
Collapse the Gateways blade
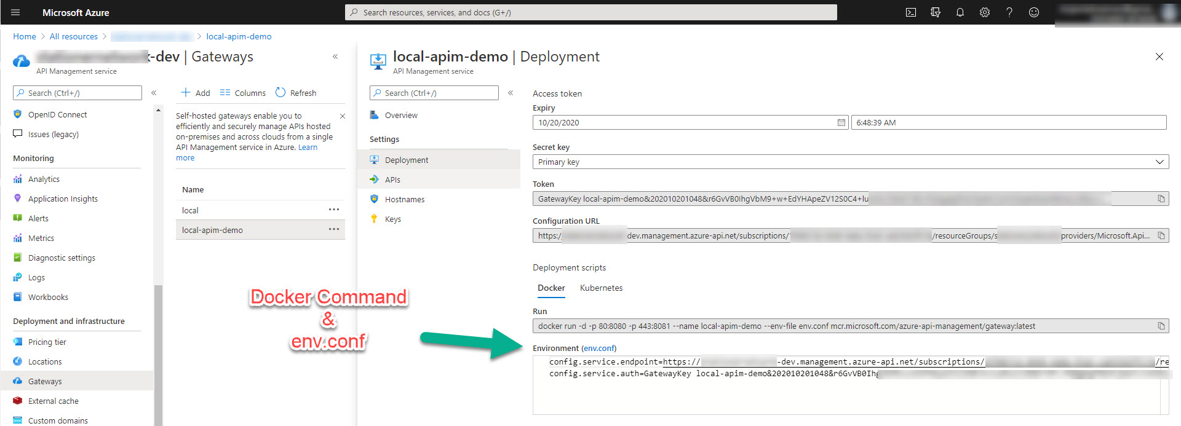click(335, 57)
